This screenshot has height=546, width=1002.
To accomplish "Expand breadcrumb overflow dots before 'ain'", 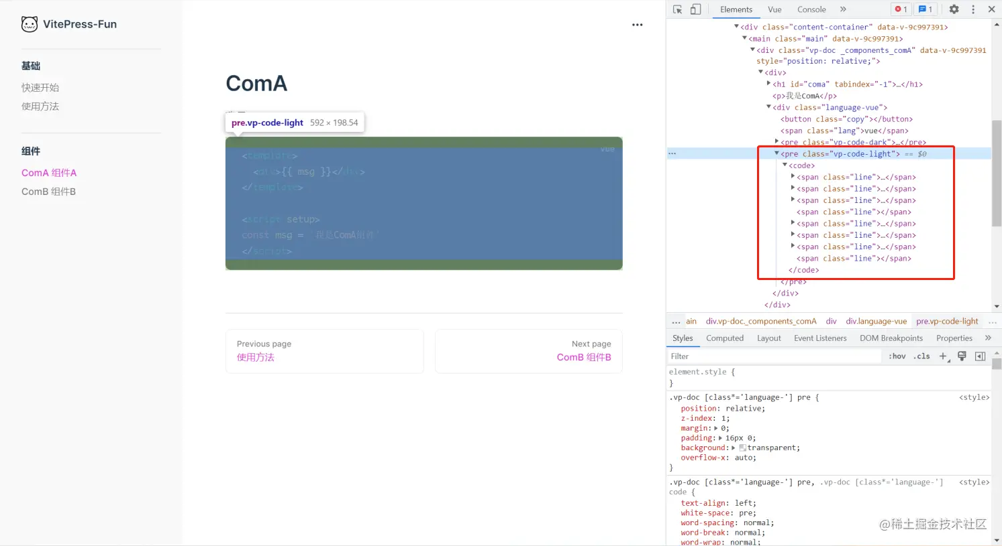I will (676, 322).
